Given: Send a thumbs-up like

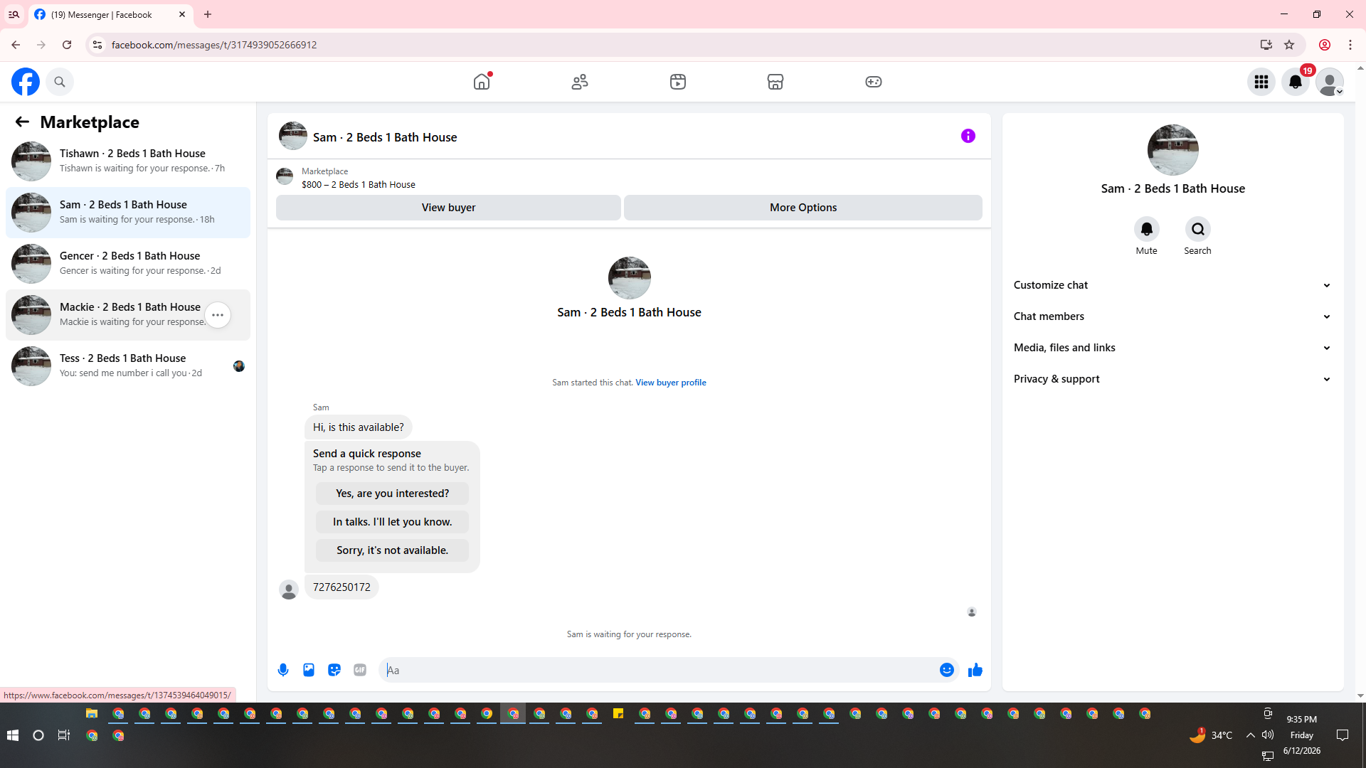Looking at the screenshot, I should [975, 670].
